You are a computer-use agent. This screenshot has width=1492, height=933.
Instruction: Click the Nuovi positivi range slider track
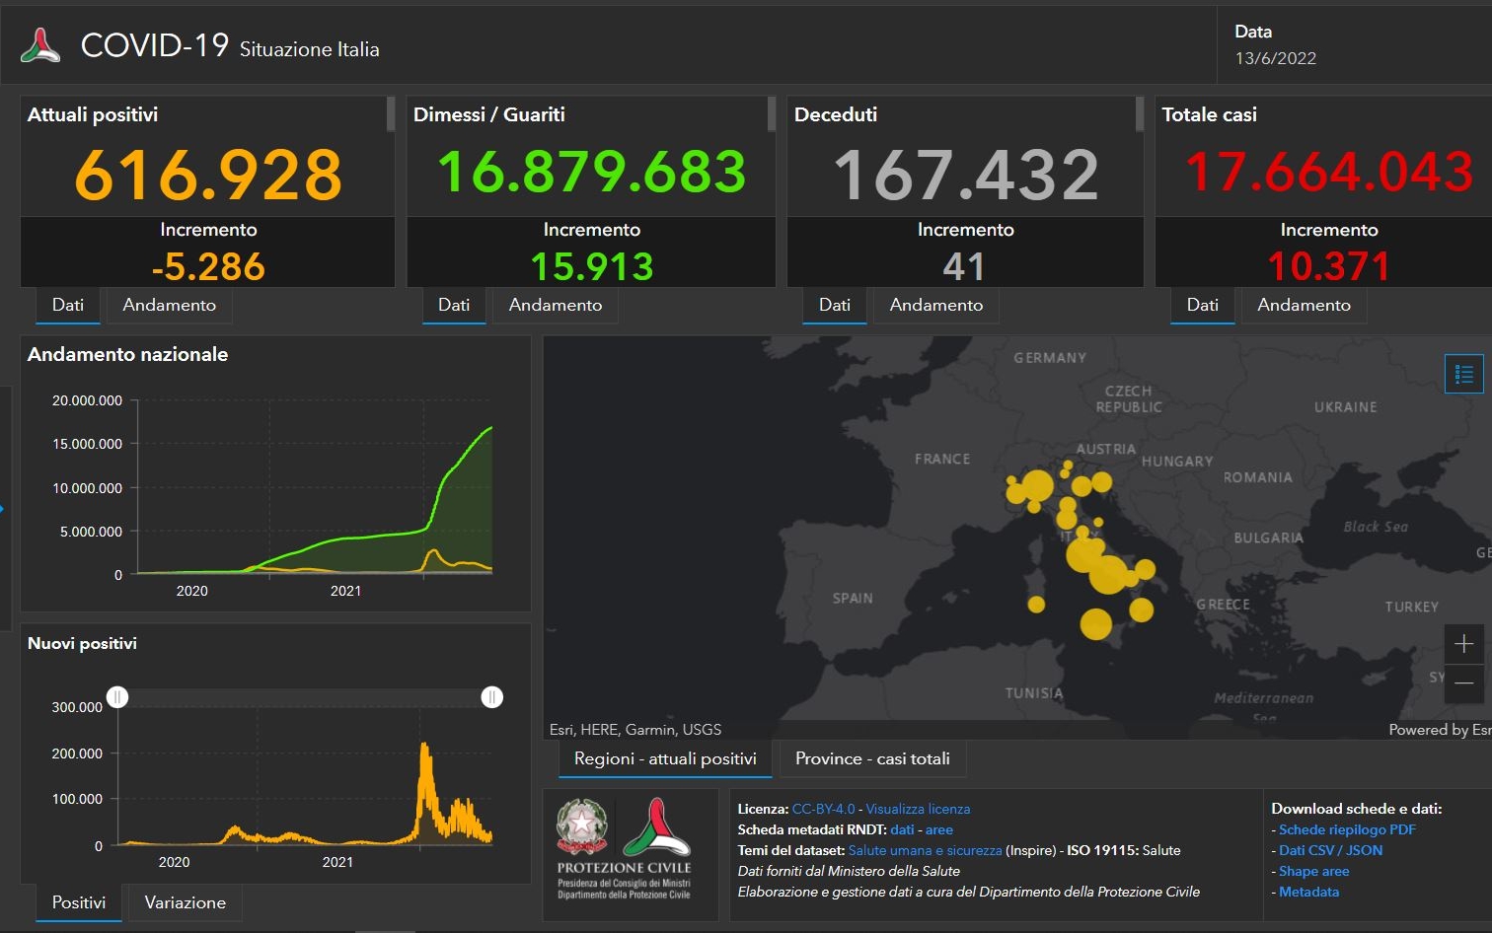click(x=304, y=697)
